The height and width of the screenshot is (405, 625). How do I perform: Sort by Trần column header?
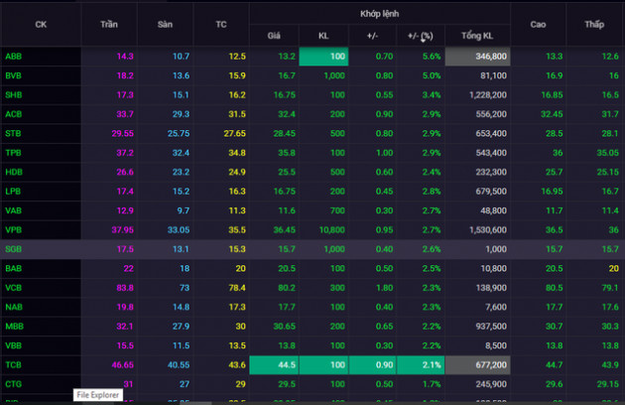point(109,25)
